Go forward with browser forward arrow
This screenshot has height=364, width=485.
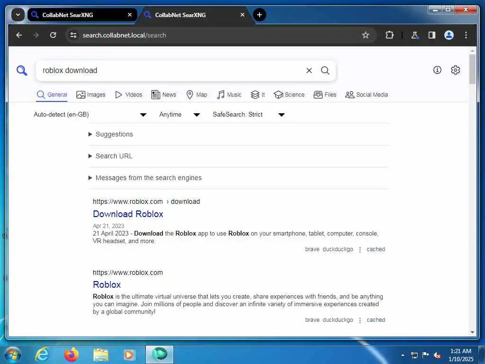36,35
